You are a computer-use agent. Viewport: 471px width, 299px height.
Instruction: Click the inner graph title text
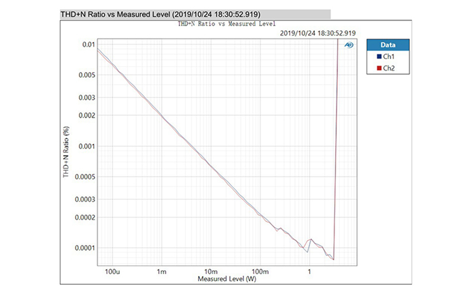click(226, 24)
